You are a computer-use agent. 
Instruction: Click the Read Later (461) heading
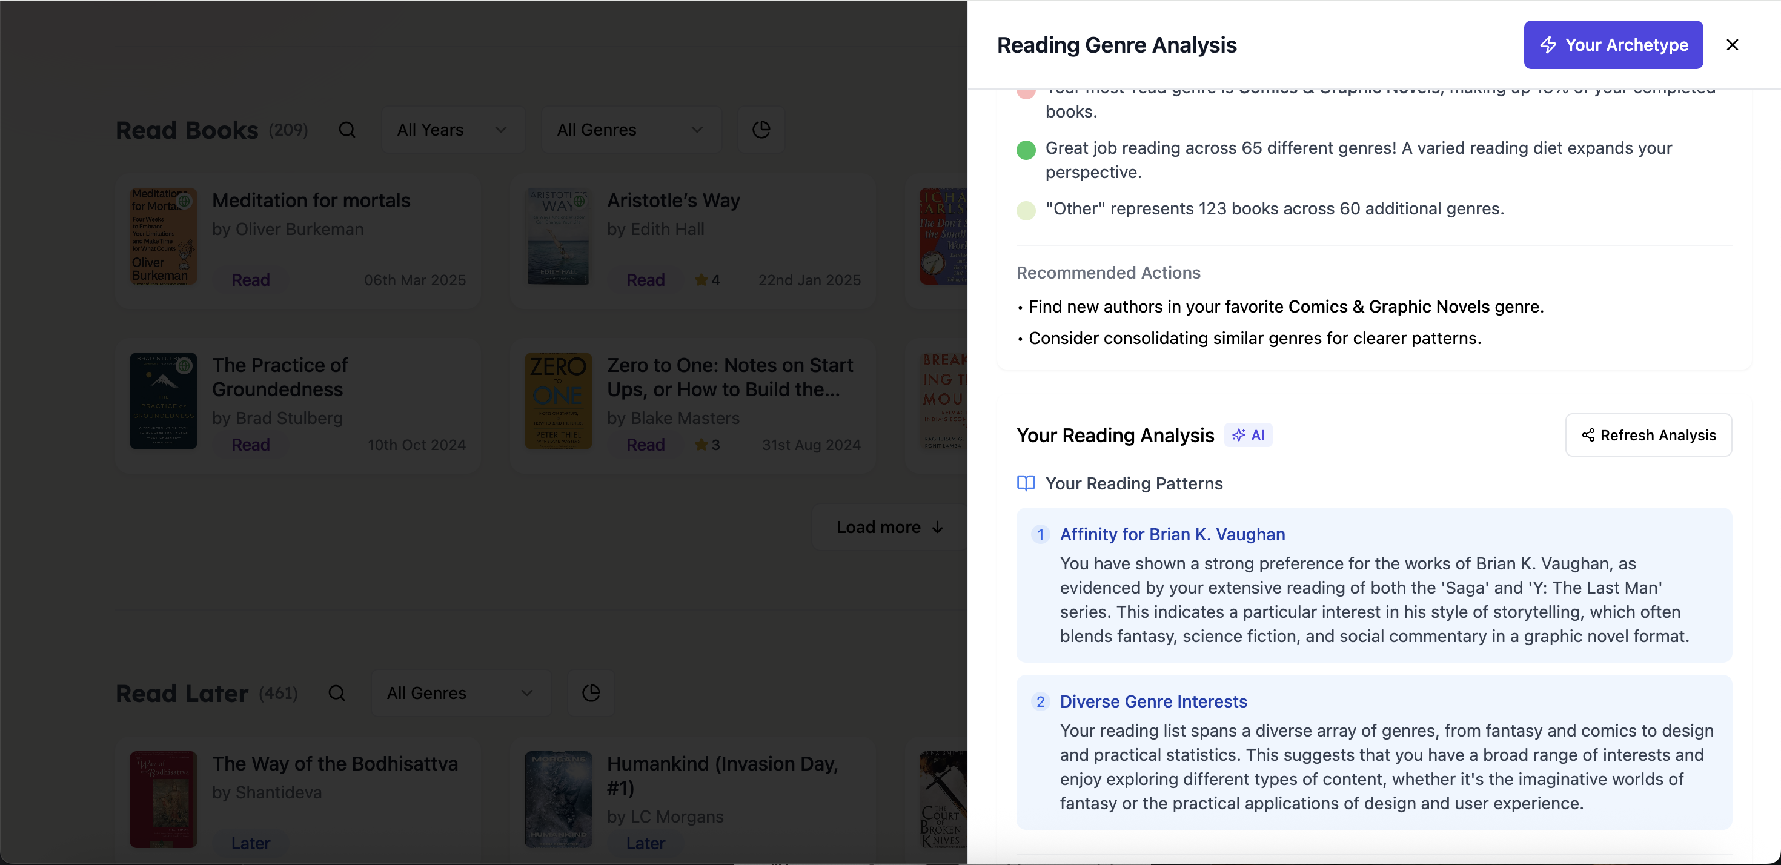pyautogui.click(x=206, y=693)
